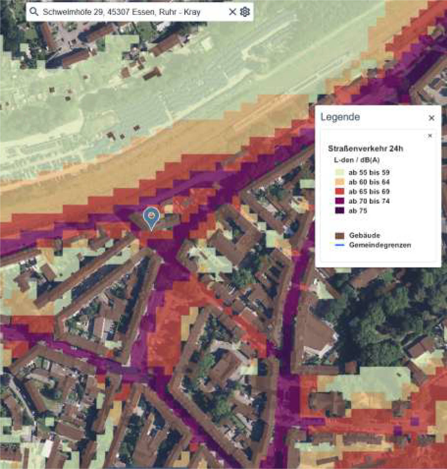This screenshot has width=447, height=469.
Task: Click the 'ab 65 bis 69' color swatch
Action: pyautogui.click(x=340, y=191)
